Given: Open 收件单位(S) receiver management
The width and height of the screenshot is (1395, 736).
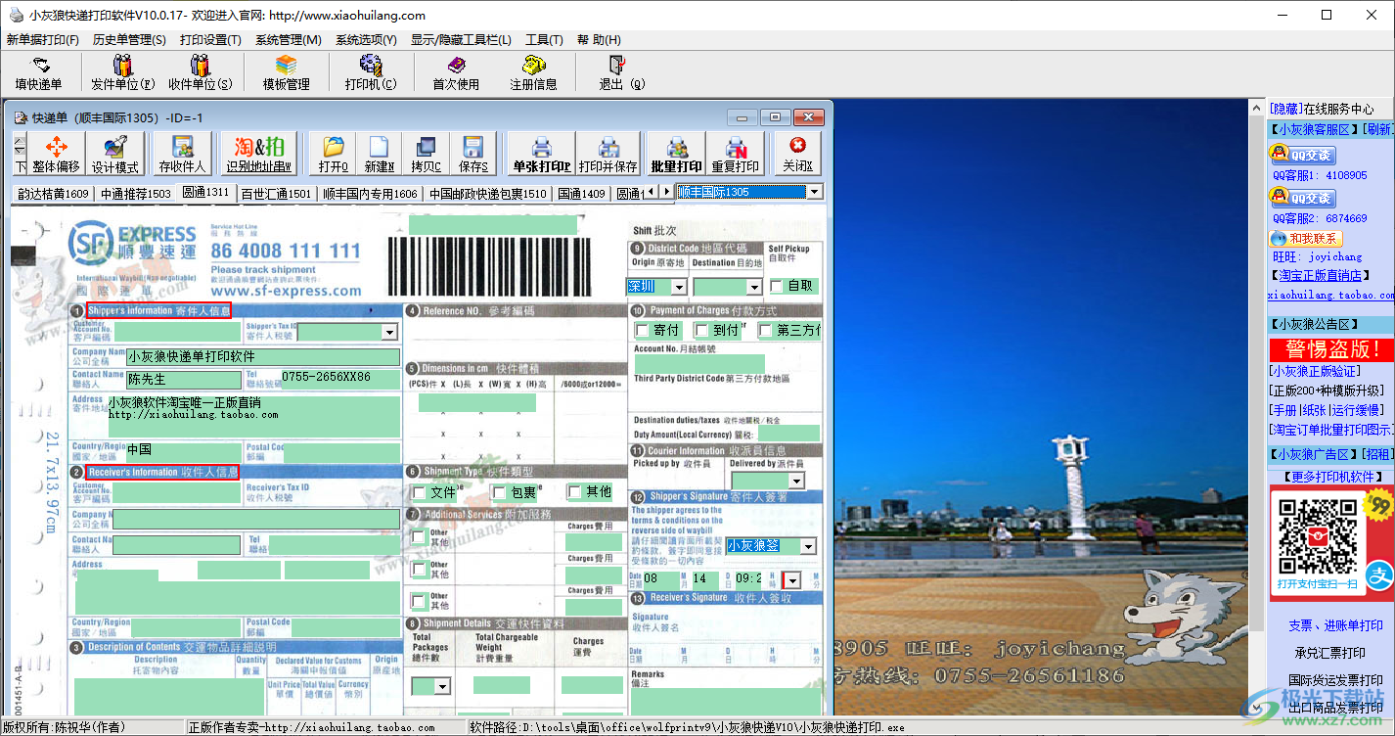Looking at the screenshot, I should coord(201,73).
